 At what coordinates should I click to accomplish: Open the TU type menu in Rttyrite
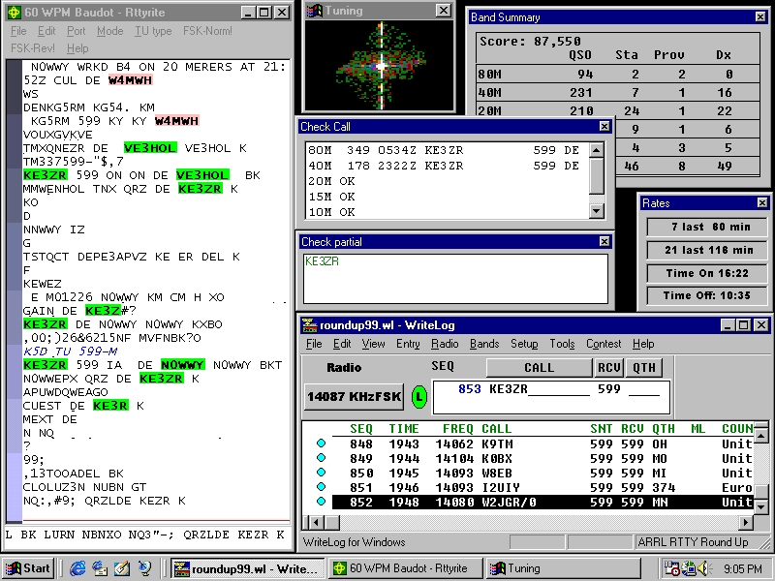[153, 31]
